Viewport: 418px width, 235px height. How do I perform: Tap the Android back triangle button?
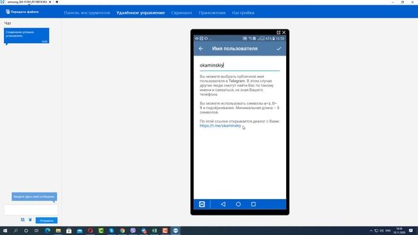click(223, 204)
